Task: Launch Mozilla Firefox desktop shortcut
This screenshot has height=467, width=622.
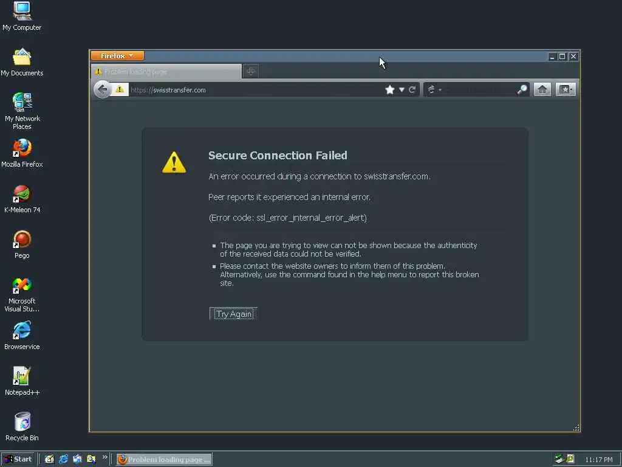Action: pos(22,153)
